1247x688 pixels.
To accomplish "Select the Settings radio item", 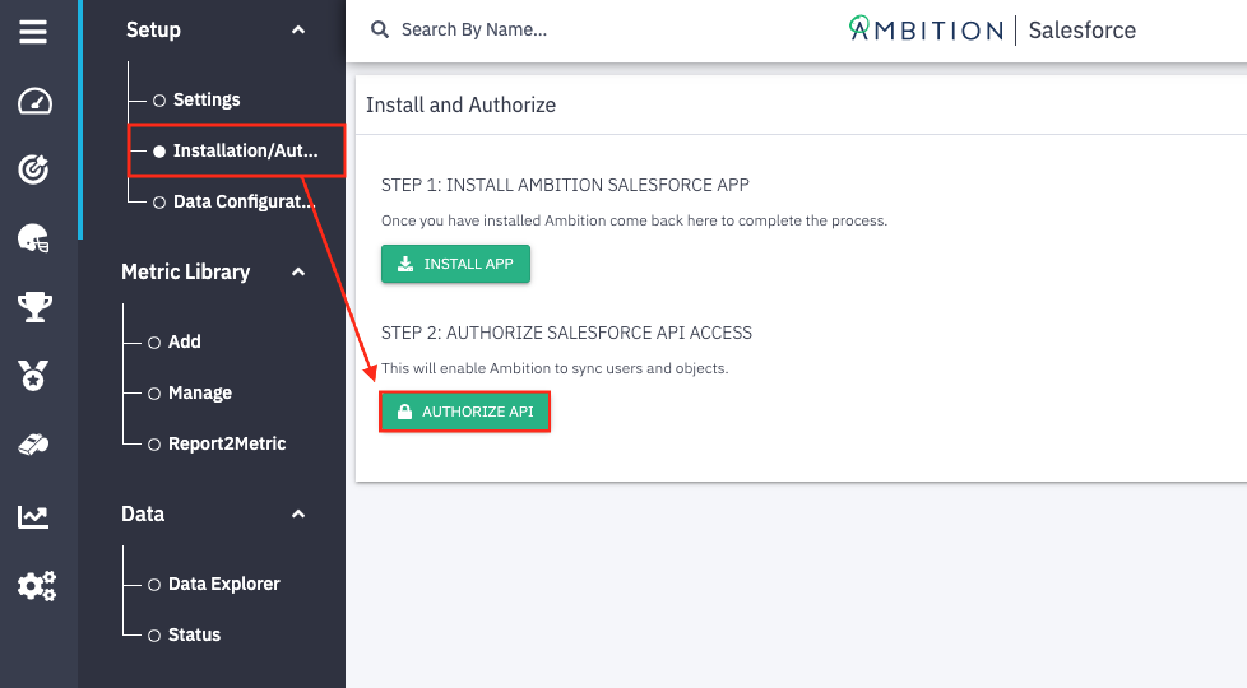I will 197,99.
